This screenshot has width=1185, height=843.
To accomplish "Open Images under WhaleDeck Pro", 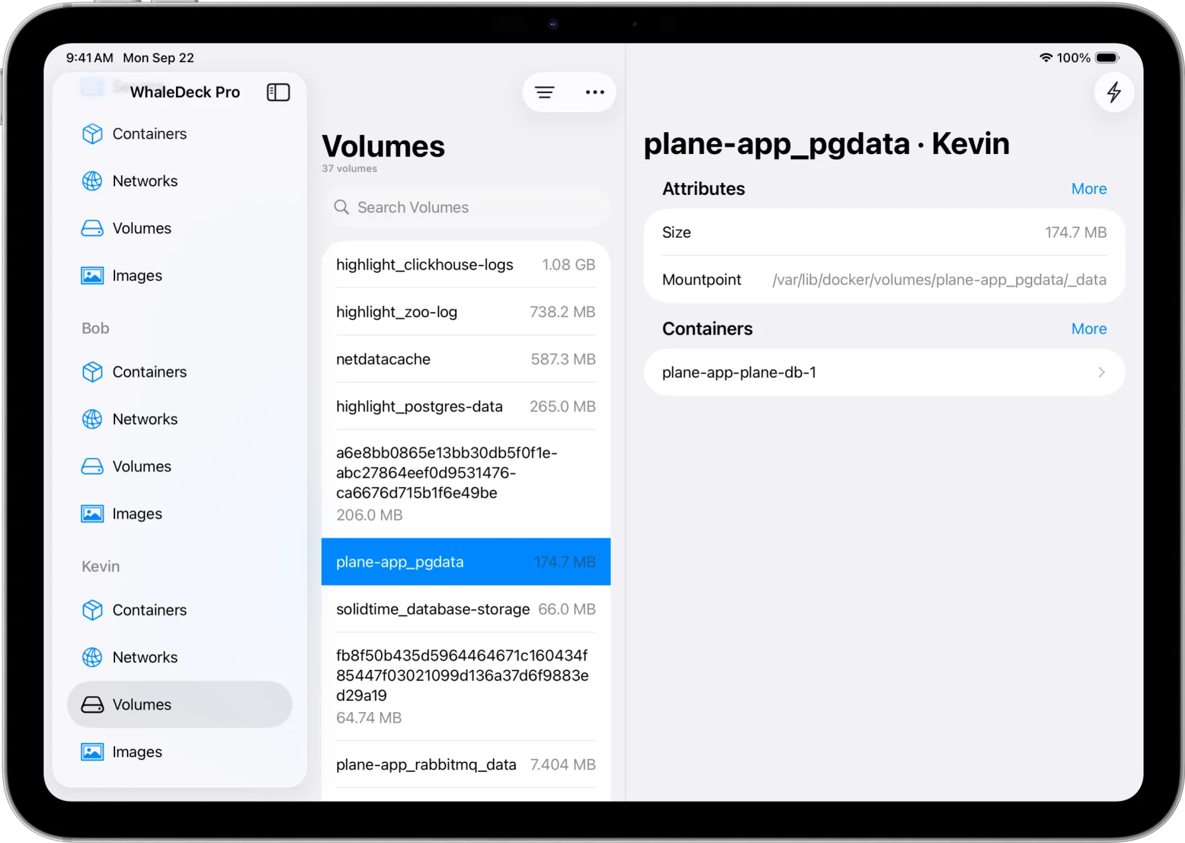I will (137, 275).
